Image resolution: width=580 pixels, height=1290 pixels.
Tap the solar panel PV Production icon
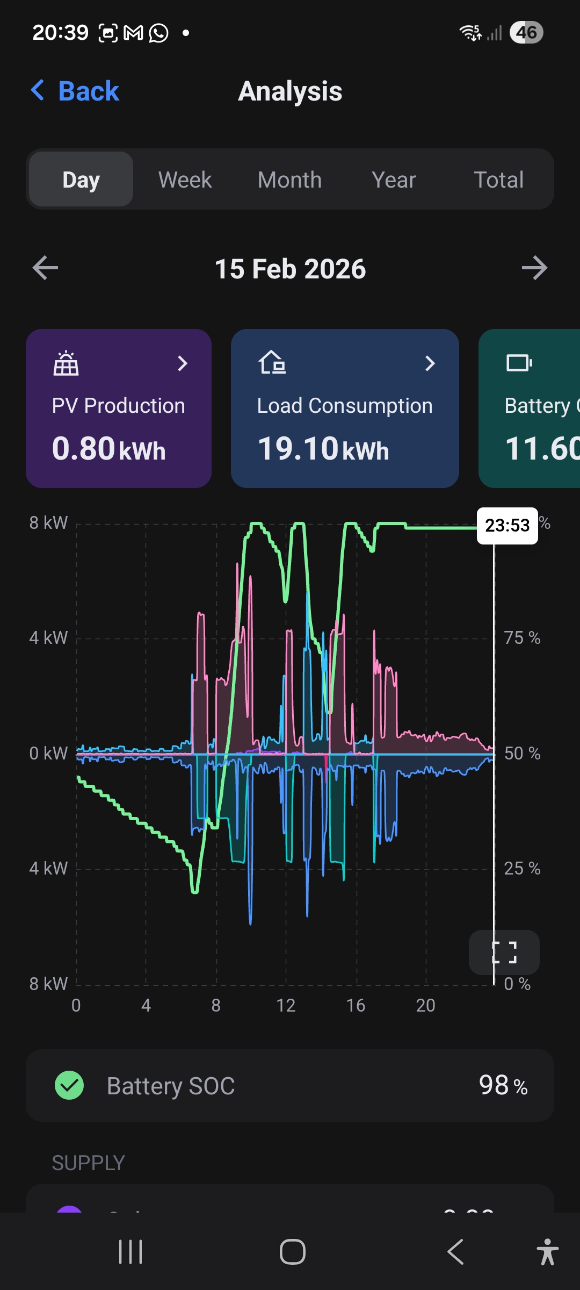pos(66,363)
